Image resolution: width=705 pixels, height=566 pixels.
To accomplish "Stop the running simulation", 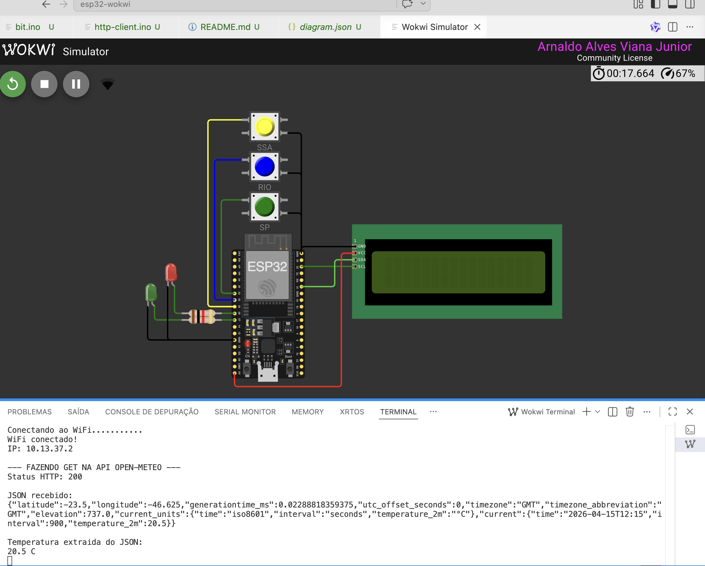I will 44,84.
